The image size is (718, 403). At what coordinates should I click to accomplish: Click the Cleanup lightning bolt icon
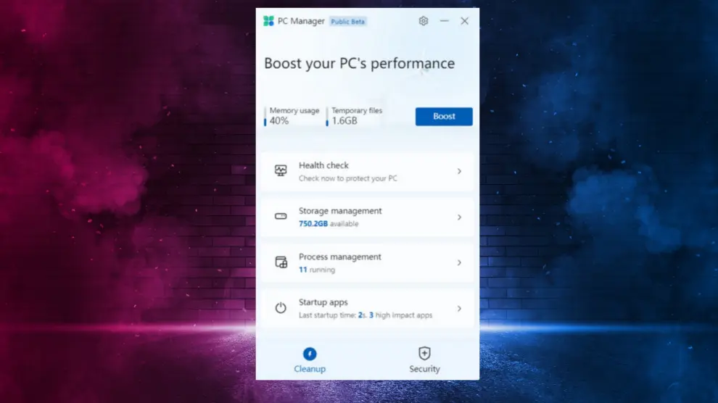(x=310, y=354)
